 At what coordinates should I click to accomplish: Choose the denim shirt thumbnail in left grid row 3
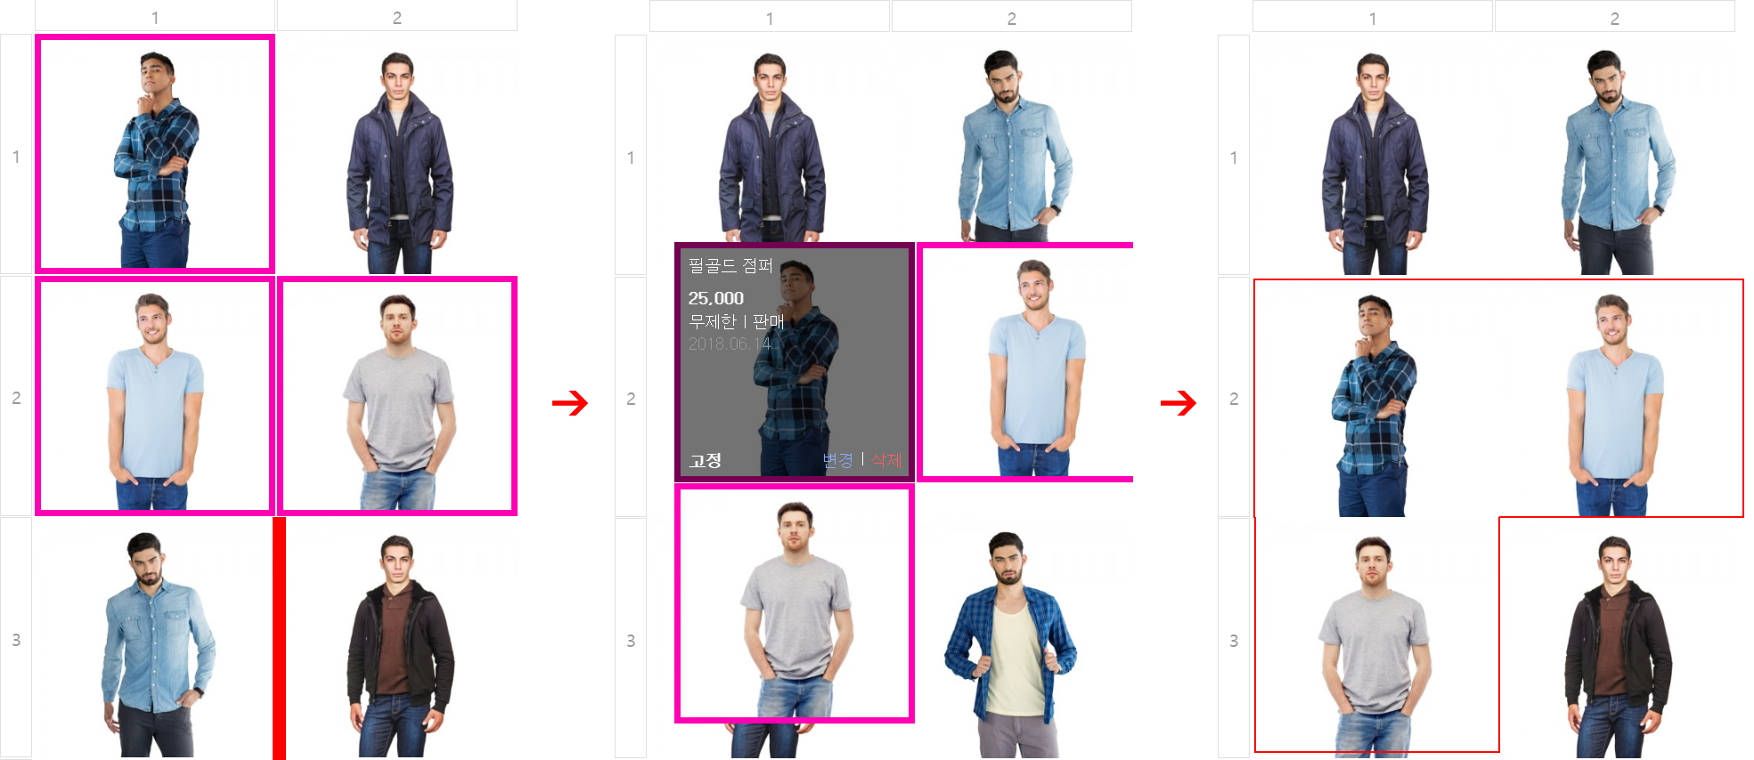tap(153, 638)
